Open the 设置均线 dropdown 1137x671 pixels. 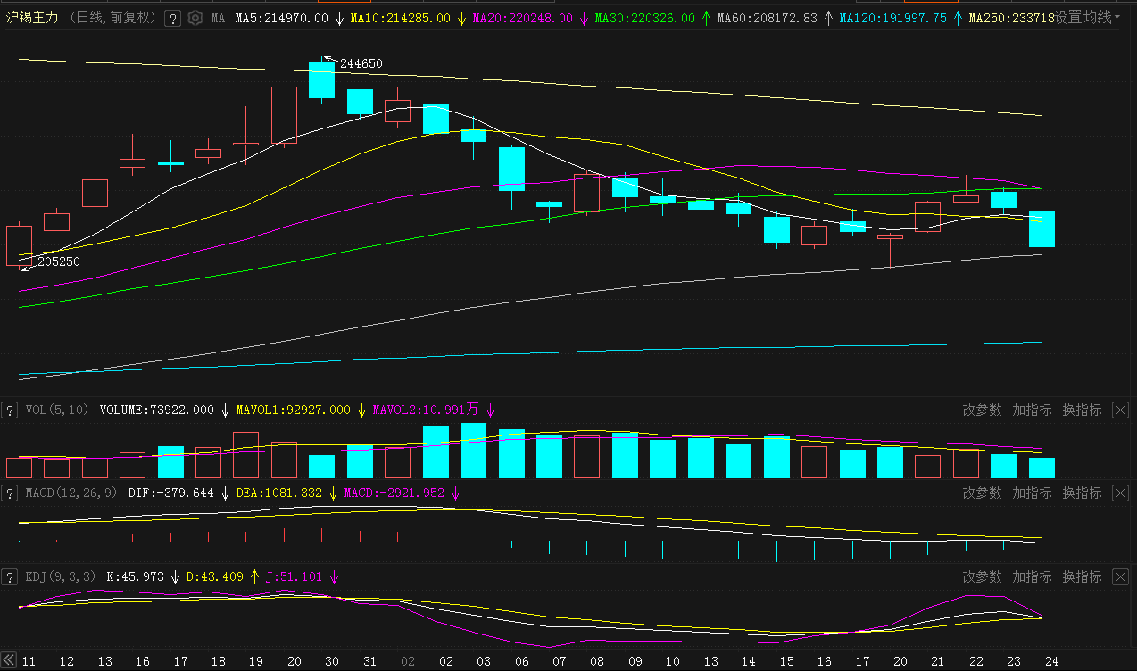click(x=1089, y=18)
